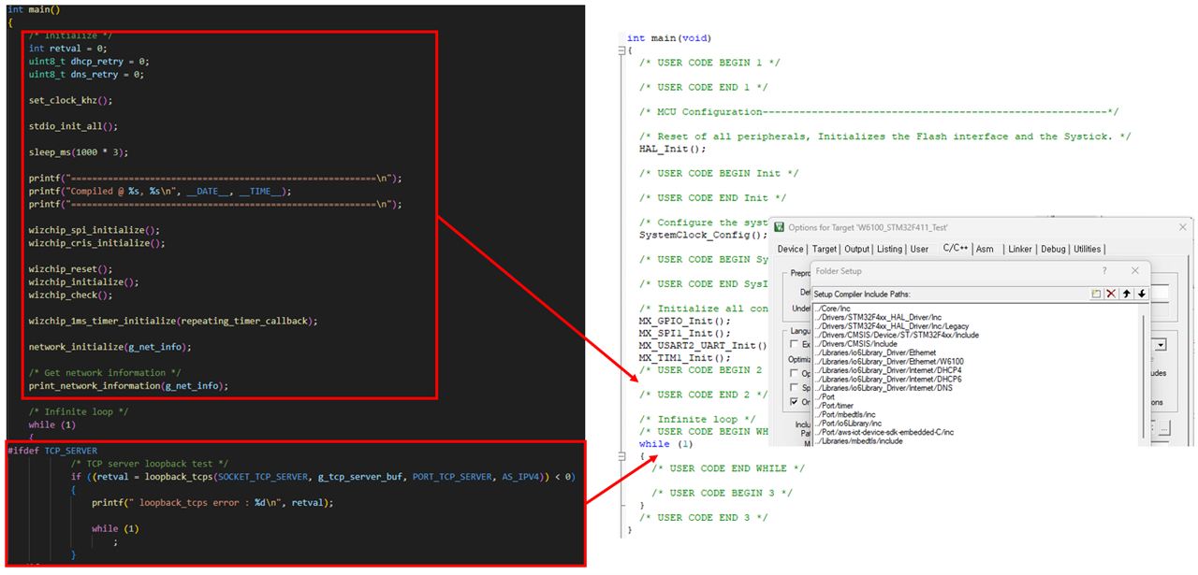This screenshot has width=1198, height=575.
Task: Collapse the while (1) block fold marker
Action: [x=620, y=456]
